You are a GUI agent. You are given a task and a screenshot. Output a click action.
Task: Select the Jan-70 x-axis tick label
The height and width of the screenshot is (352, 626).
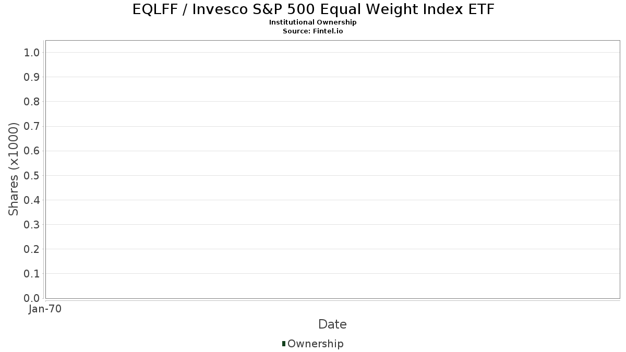45,309
